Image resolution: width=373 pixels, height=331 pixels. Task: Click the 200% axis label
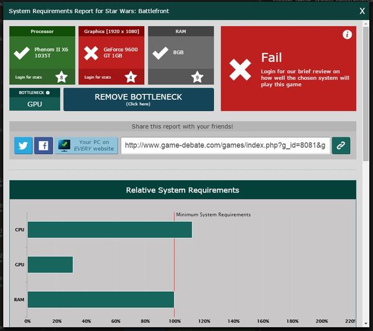(x=321, y=321)
